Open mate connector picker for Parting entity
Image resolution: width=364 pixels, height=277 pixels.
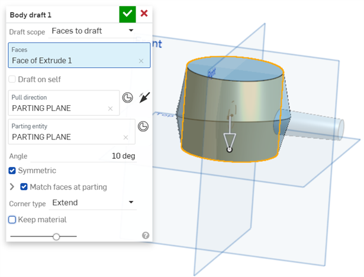tap(143, 126)
